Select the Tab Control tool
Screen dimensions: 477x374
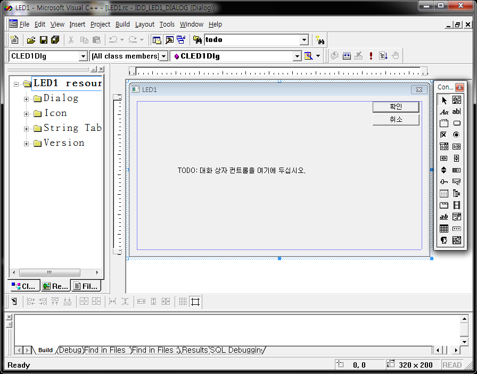pyautogui.click(x=444, y=205)
